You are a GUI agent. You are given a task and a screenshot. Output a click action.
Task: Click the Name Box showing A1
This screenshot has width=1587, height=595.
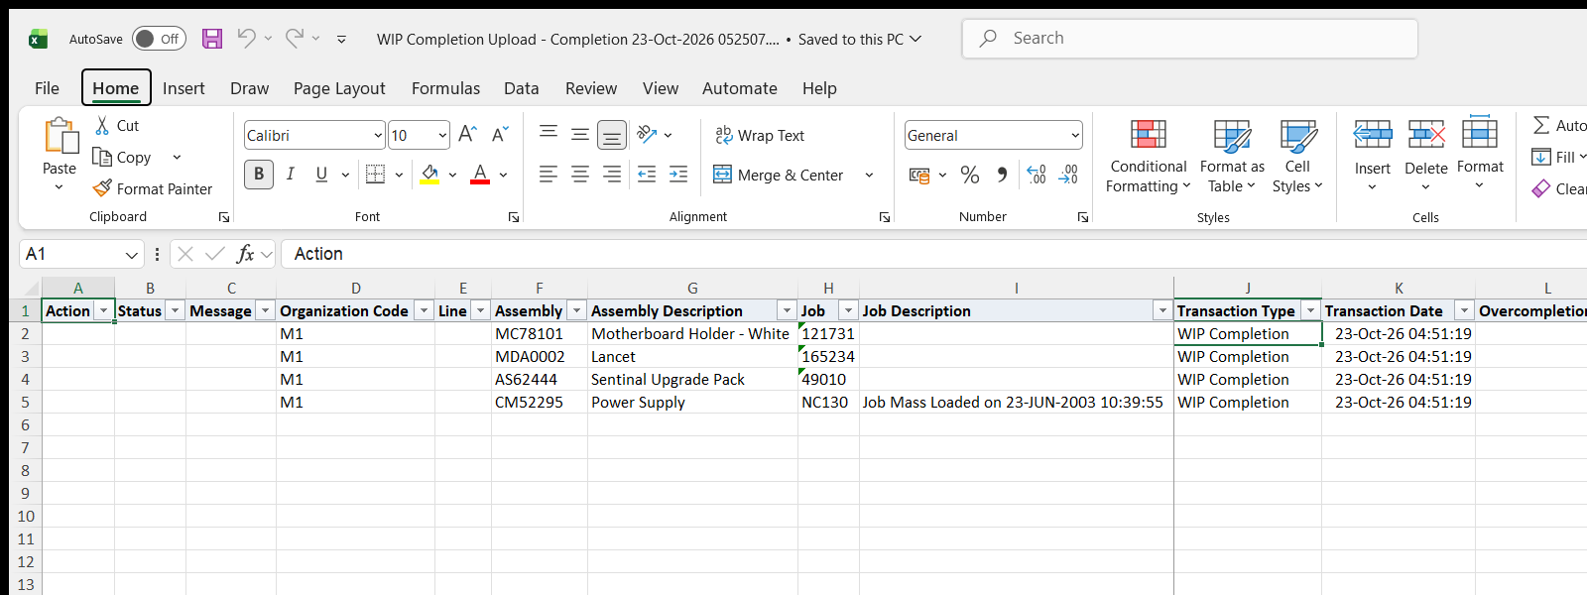81,254
